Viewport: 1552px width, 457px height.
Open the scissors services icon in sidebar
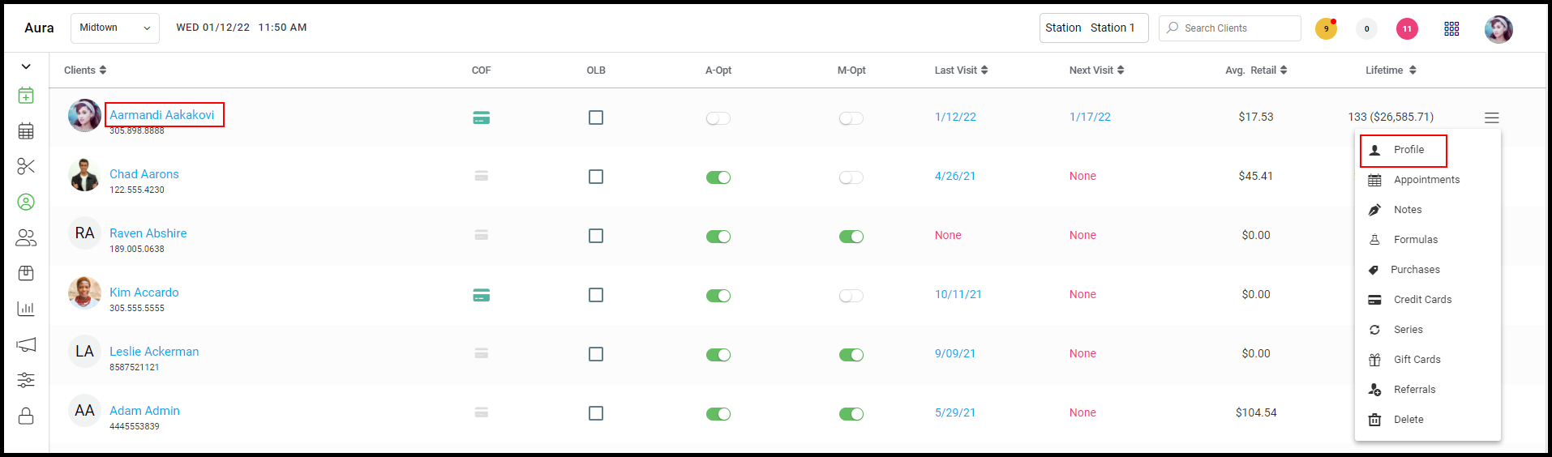click(26, 166)
